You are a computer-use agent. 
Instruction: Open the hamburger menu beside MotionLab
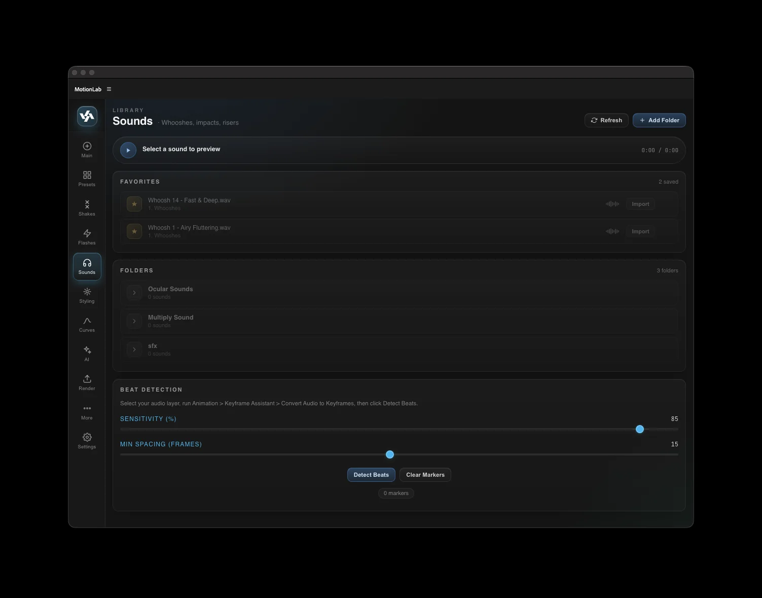pyautogui.click(x=109, y=89)
